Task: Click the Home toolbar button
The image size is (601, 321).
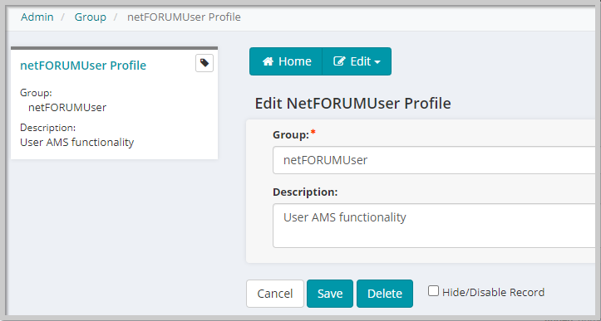Action: pyautogui.click(x=286, y=61)
